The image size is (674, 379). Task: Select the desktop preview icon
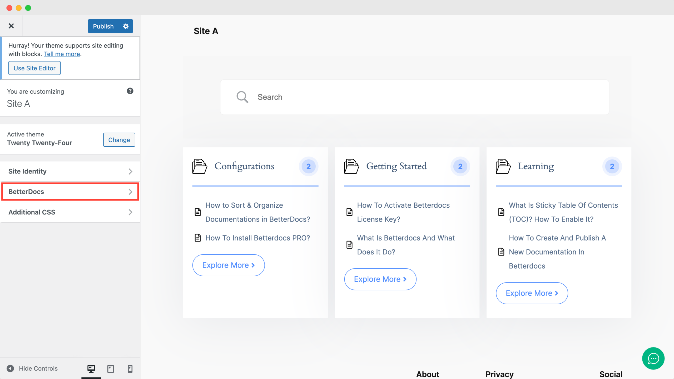coord(91,368)
